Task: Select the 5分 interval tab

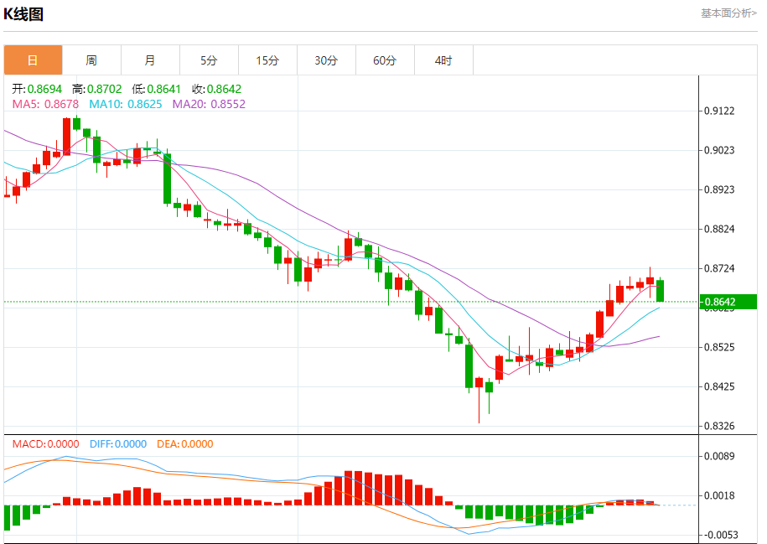Action: [x=209, y=60]
